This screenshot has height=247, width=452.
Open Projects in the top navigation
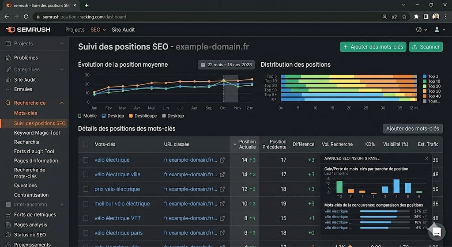75,30
